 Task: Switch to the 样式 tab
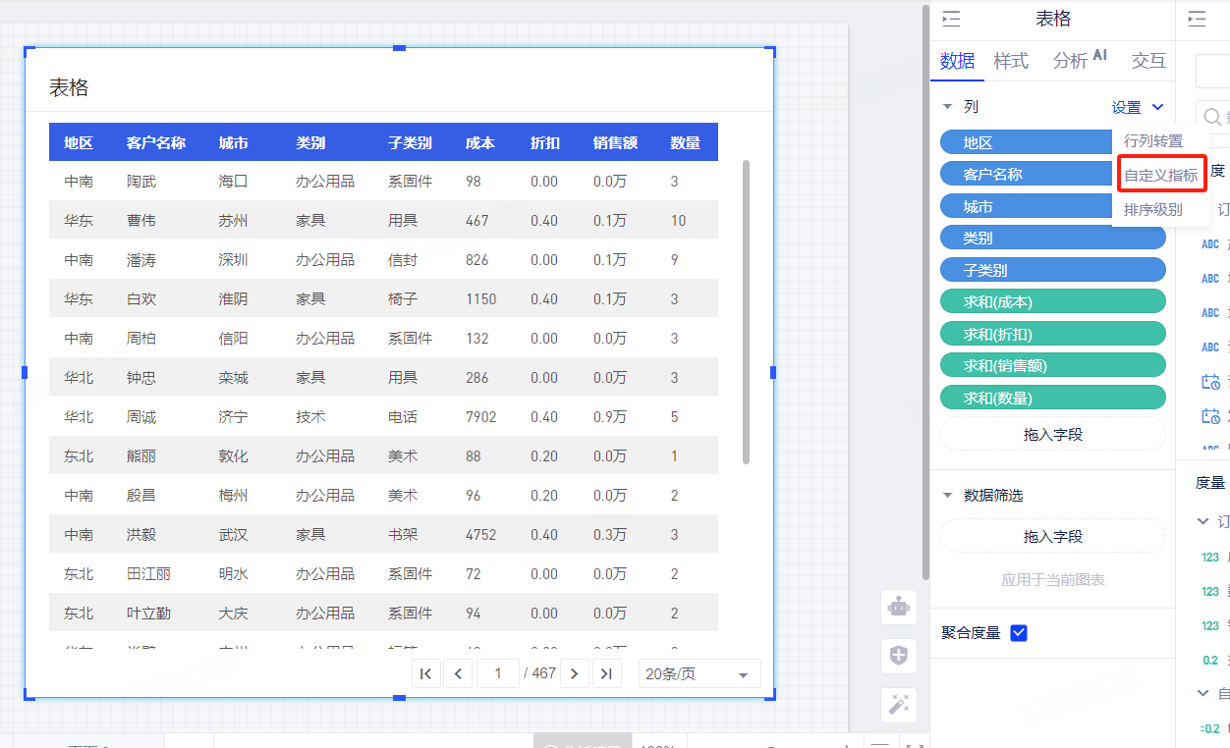click(x=1010, y=61)
